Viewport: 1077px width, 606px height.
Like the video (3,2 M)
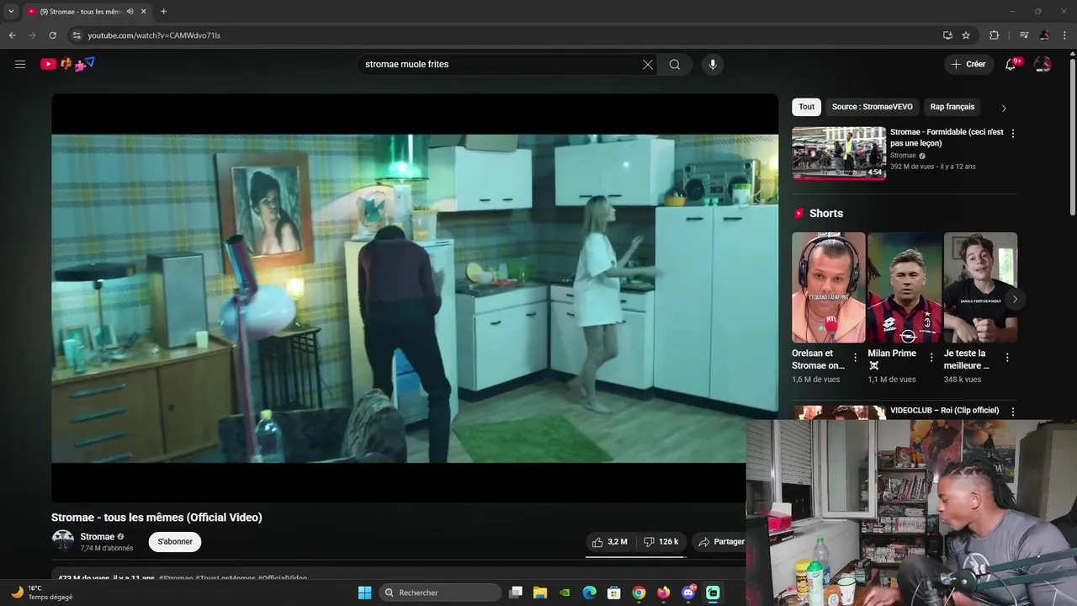tap(609, 541)
